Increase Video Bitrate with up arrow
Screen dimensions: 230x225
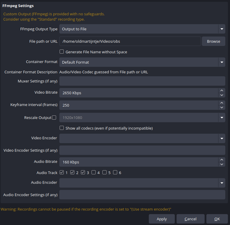pos(222,90)
